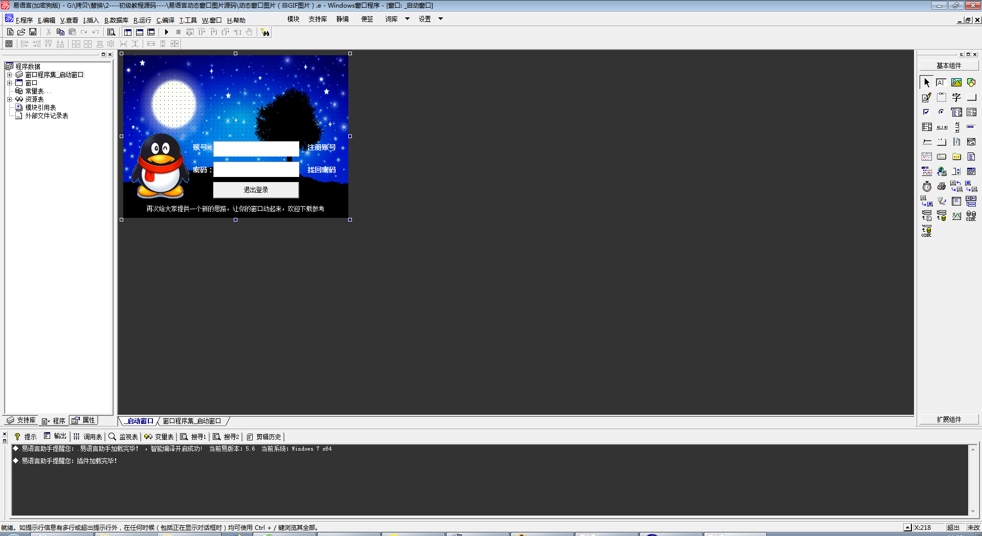Select the hyperlink (globe) component icon
The height and width of the screenshot is (536, 982).
(x=941, y=171)
